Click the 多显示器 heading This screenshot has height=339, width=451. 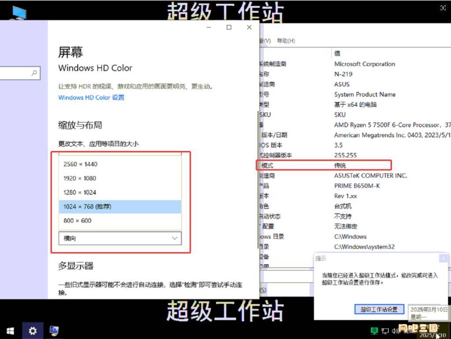(76, 266)
